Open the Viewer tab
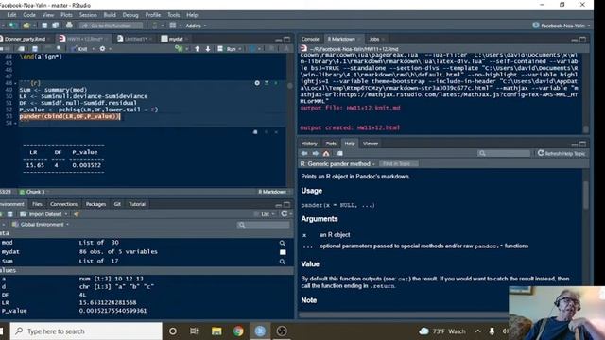Viewport: 605px width, 340px height. point(371,144)
